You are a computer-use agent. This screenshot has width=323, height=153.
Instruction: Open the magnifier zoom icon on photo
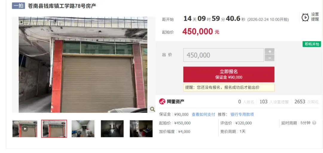tap(153, 109)
